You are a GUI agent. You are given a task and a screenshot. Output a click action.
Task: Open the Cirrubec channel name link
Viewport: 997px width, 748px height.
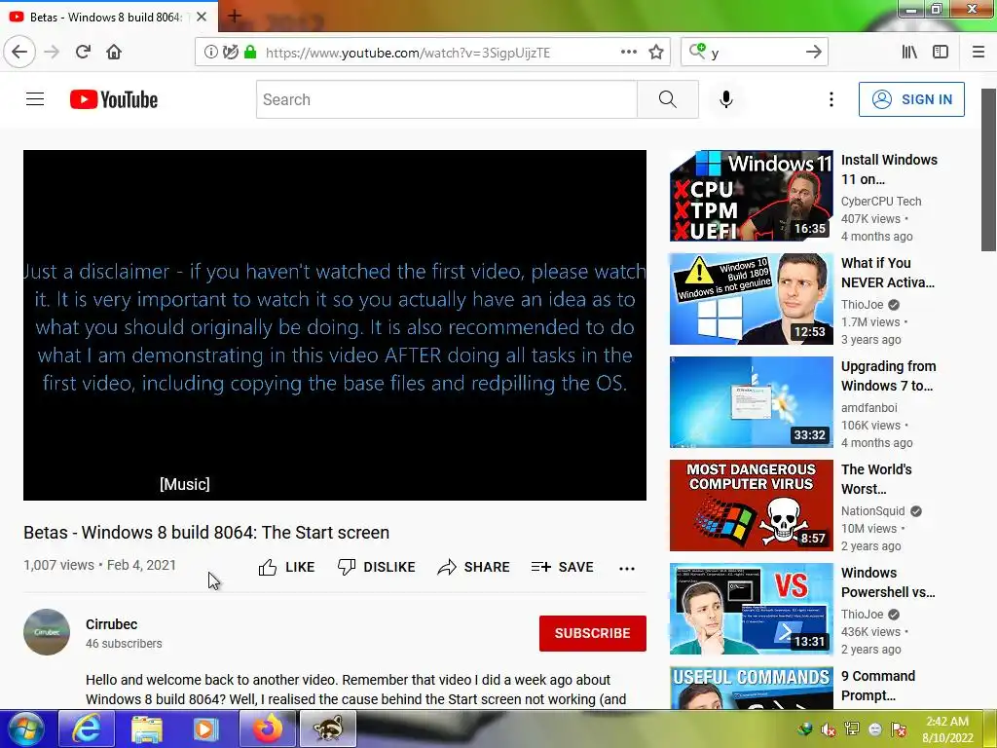(x=111, y=624)
